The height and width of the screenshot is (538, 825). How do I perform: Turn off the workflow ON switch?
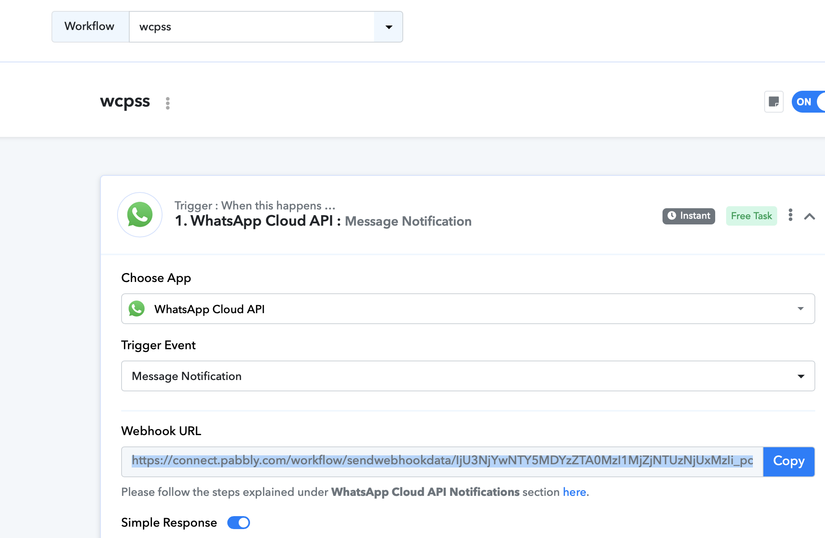click(x=809, y=102)
